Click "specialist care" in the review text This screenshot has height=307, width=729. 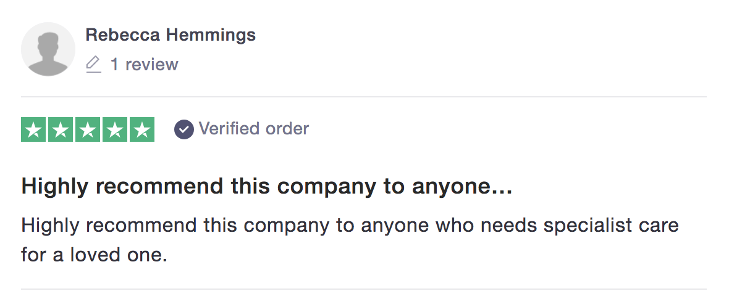612,226
